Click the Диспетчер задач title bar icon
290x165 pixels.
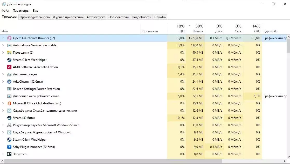click(x=4, y=4)
